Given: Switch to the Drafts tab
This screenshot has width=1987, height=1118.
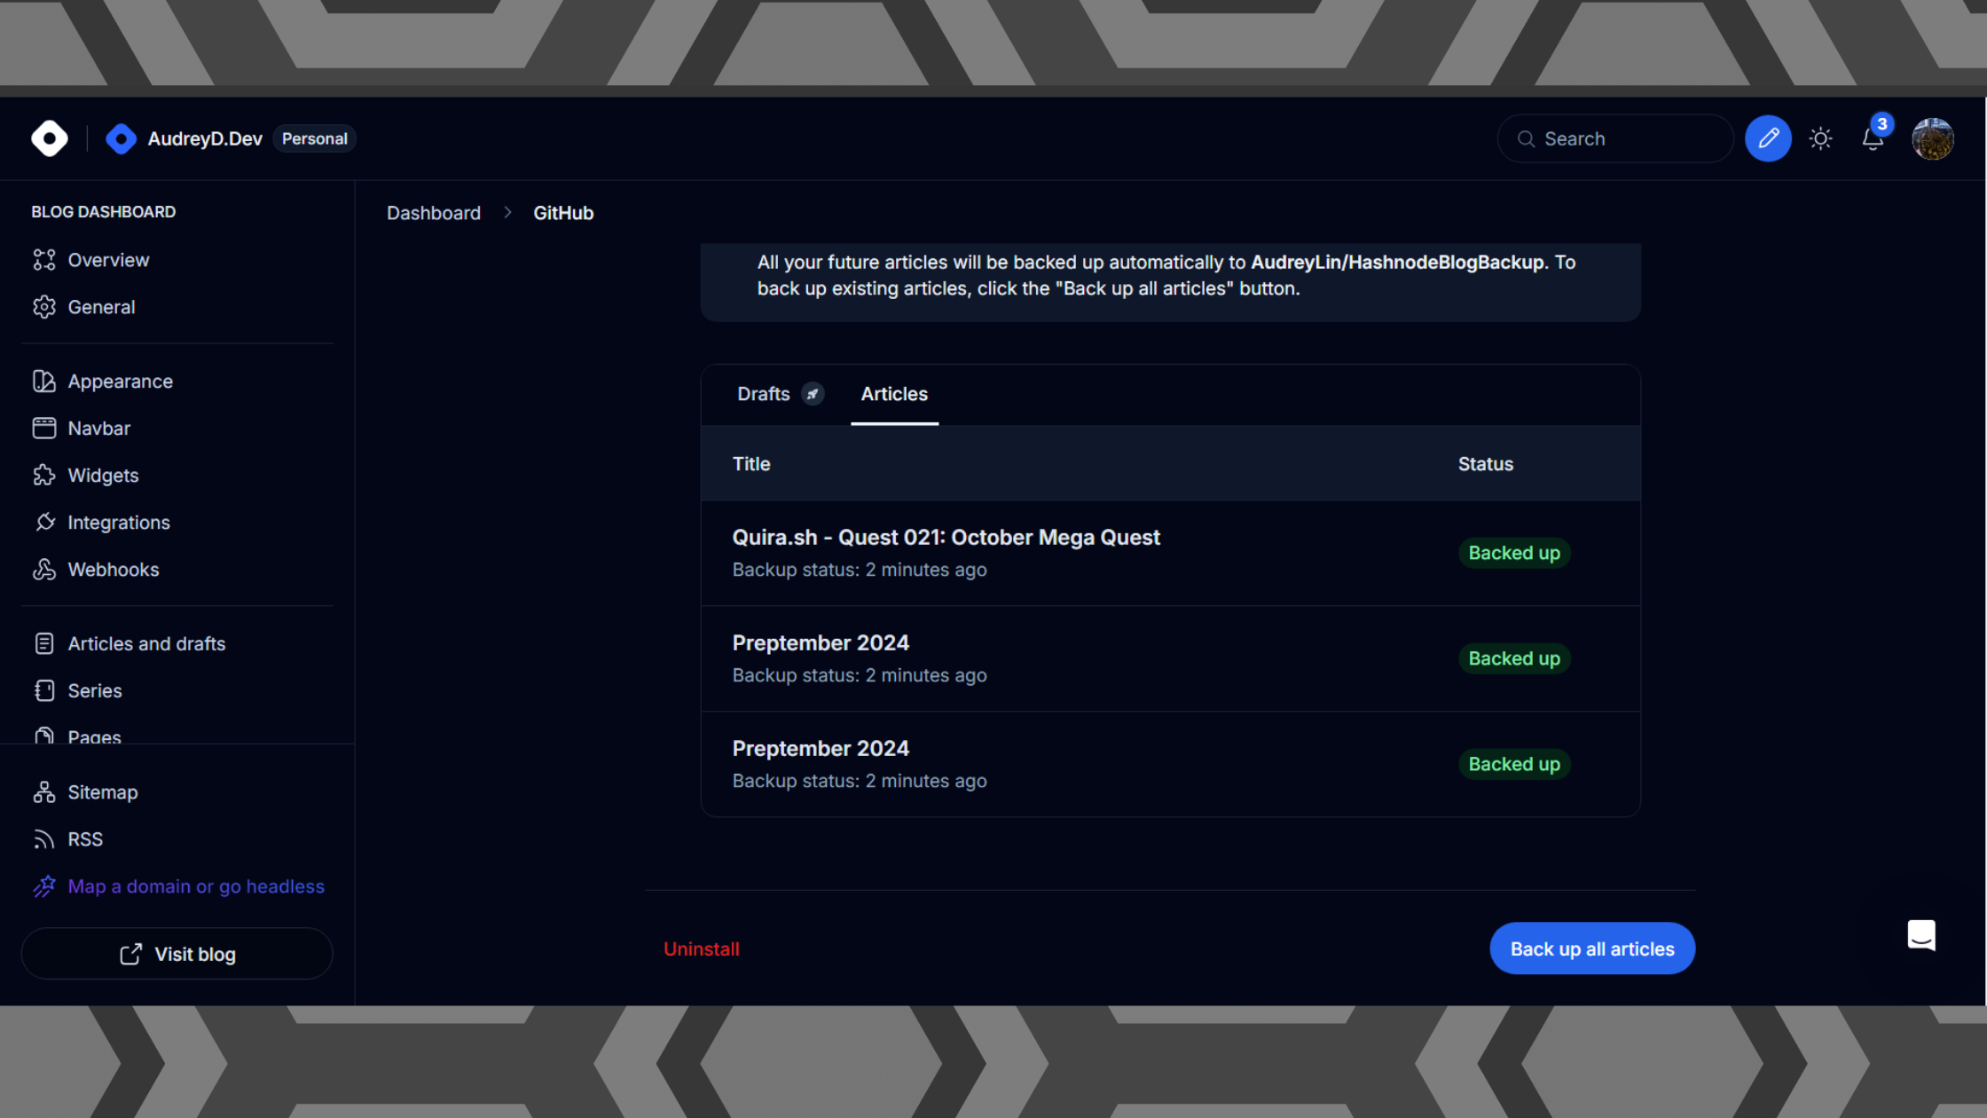Looking at the screenshot, I should [763, 394].
